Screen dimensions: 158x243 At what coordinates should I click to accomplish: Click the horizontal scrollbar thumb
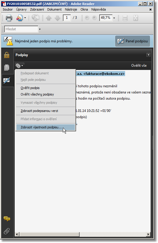pyautogui.click(x=49, y=234)
